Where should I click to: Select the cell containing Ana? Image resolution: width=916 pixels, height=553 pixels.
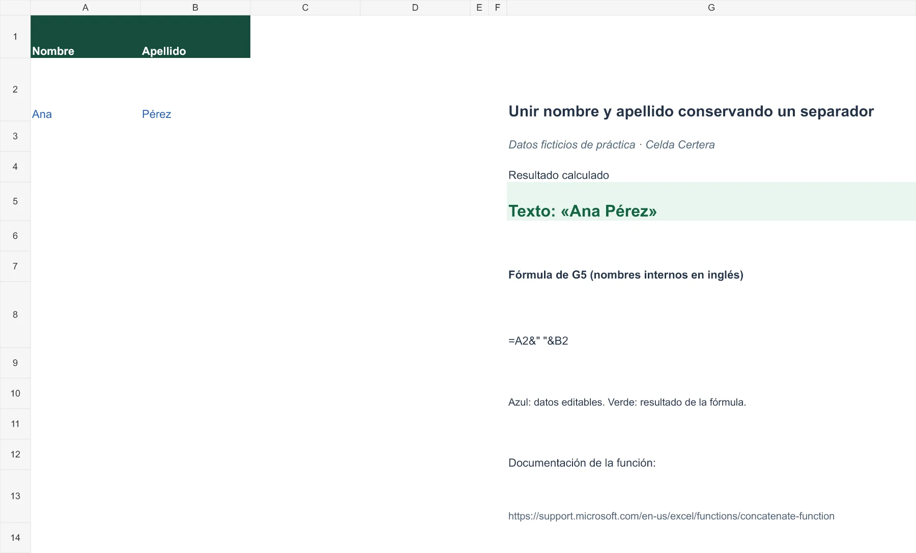pyautogui.click(x=85, y=89)
